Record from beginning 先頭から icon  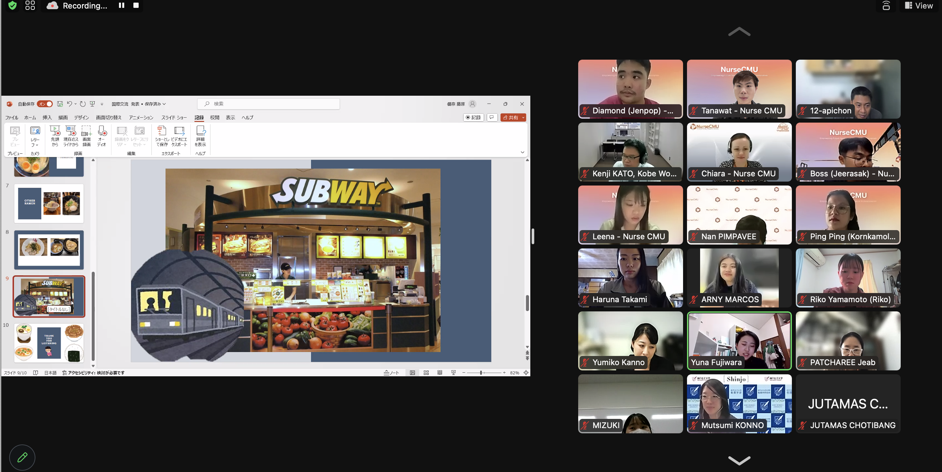coord(55,136)
